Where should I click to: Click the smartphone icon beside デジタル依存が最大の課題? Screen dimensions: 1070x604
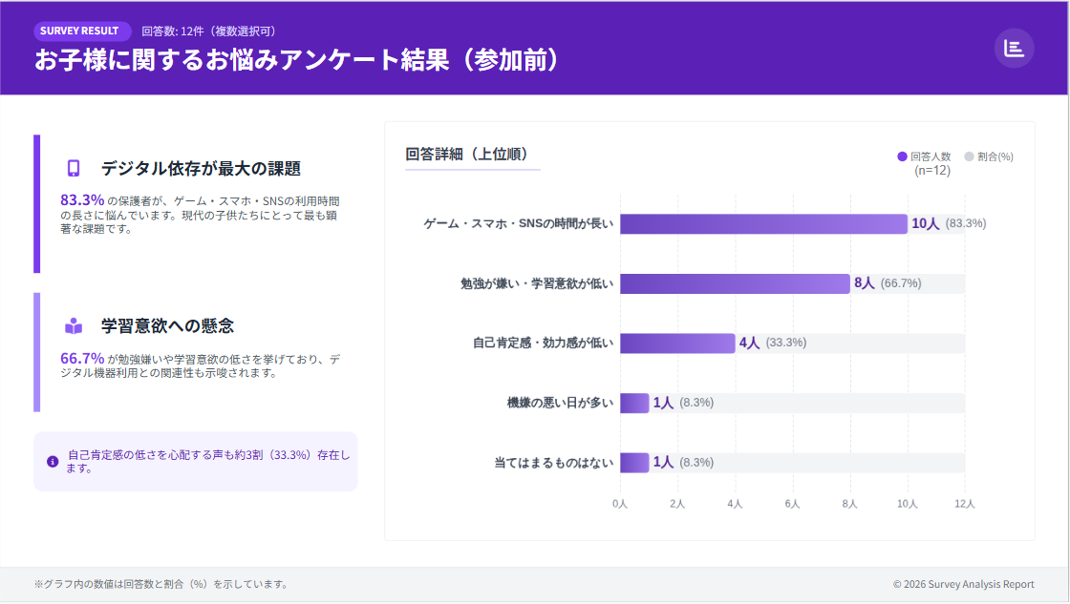(74, 168)
